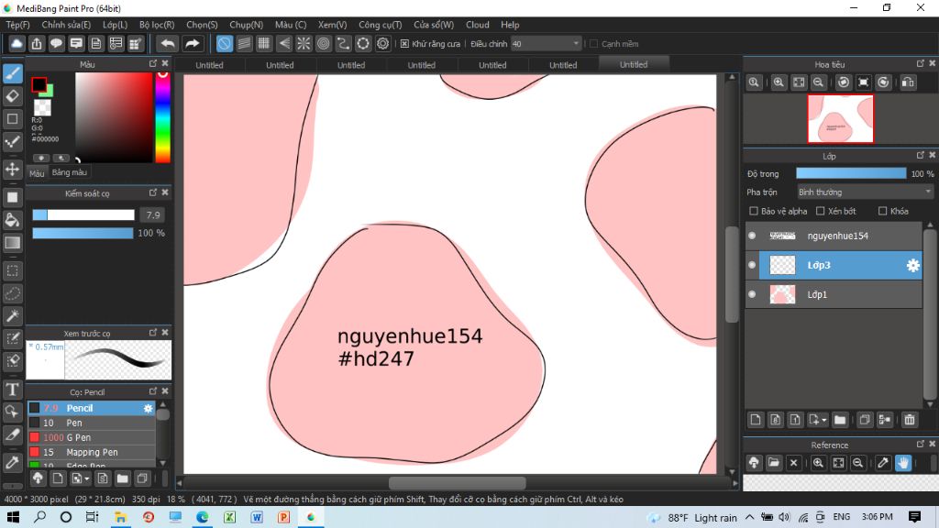This screenshot has height=528, width=939.
Task: Enable parallel lines snap guide
Action: pyautogui.click(x=244, y=44)
